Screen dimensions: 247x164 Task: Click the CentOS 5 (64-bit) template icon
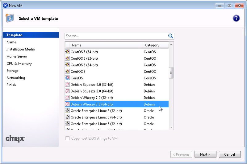67,52
